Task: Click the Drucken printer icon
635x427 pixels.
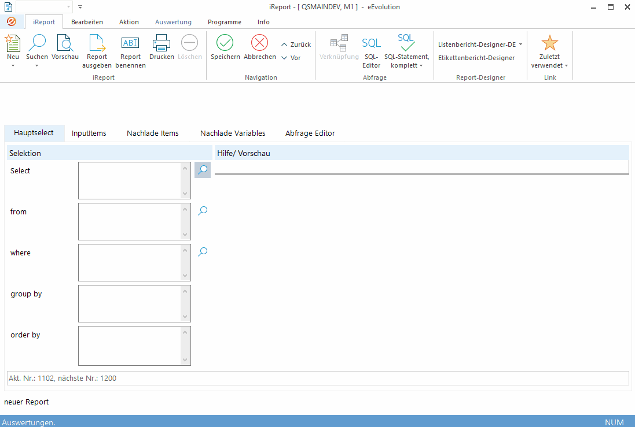Action: click(161, 43)
